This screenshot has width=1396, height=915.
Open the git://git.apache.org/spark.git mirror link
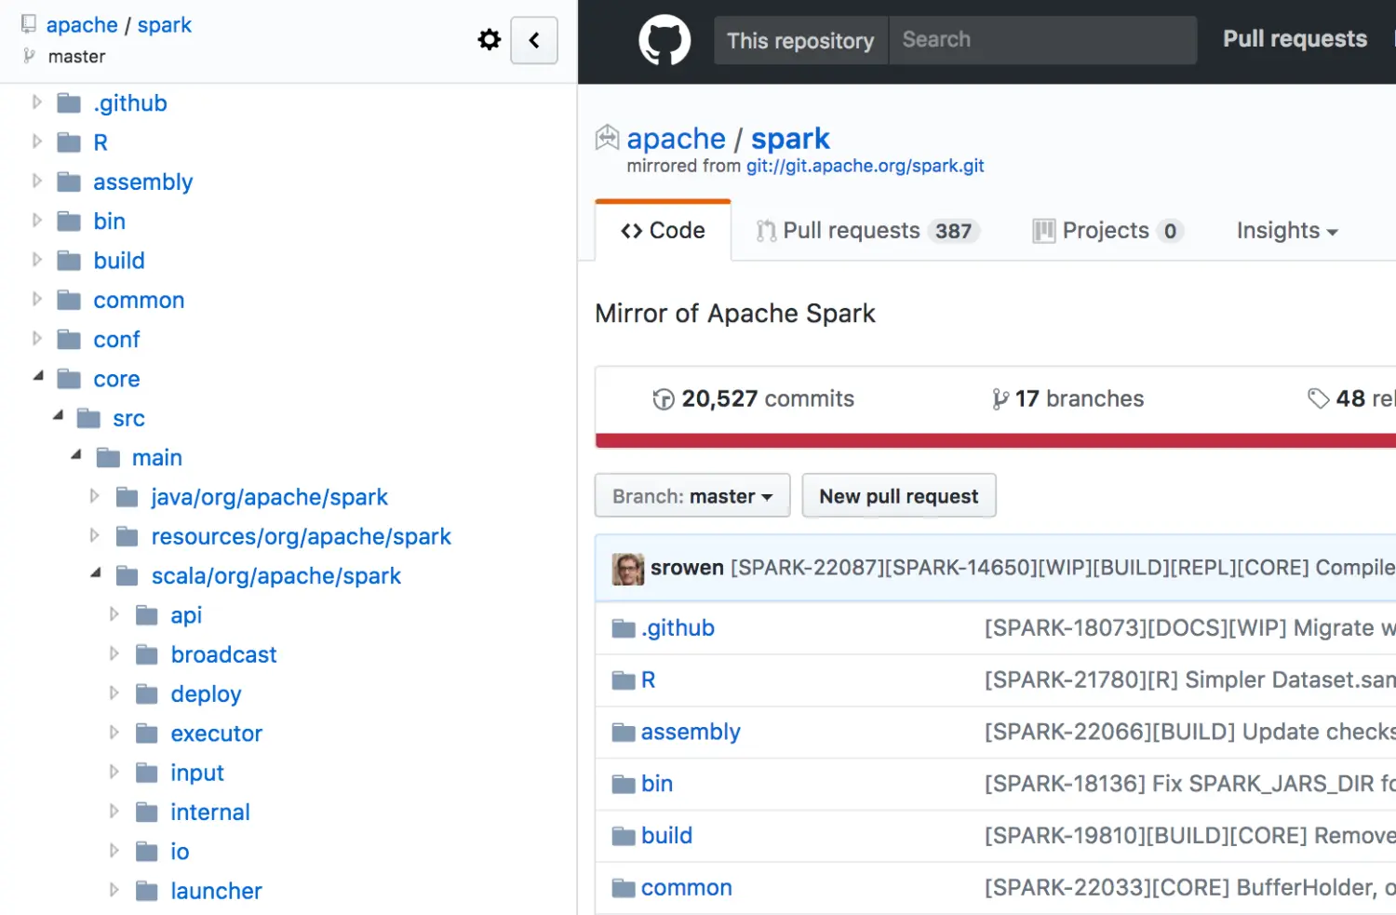[x=865, y=167]
